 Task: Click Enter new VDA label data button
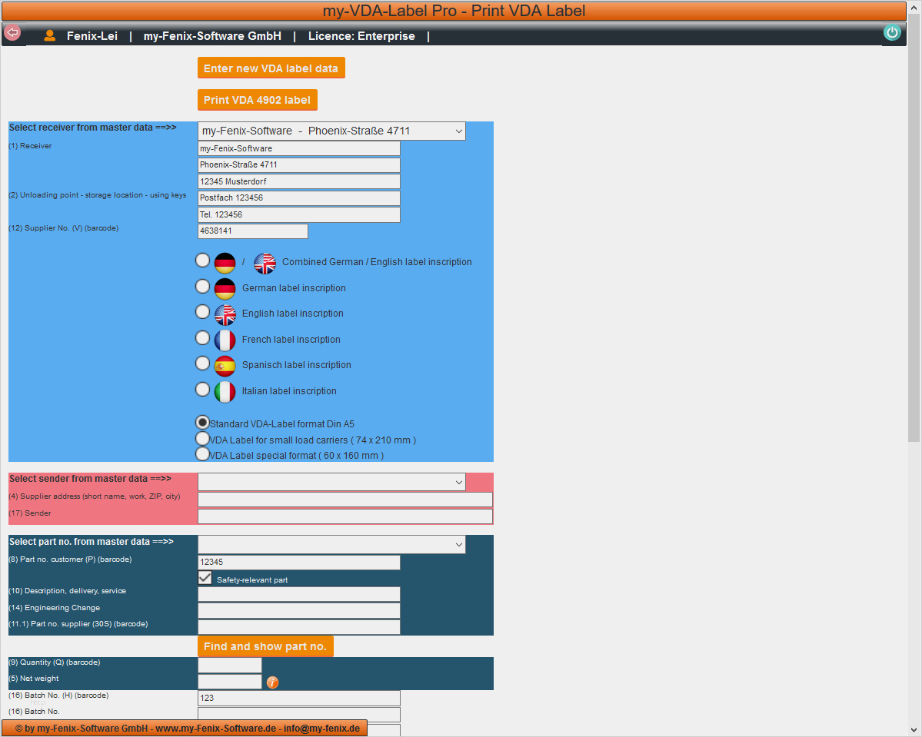click(271, 68)
